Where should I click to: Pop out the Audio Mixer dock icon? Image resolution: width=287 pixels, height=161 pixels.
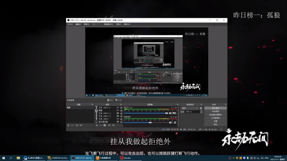point(178,104)
